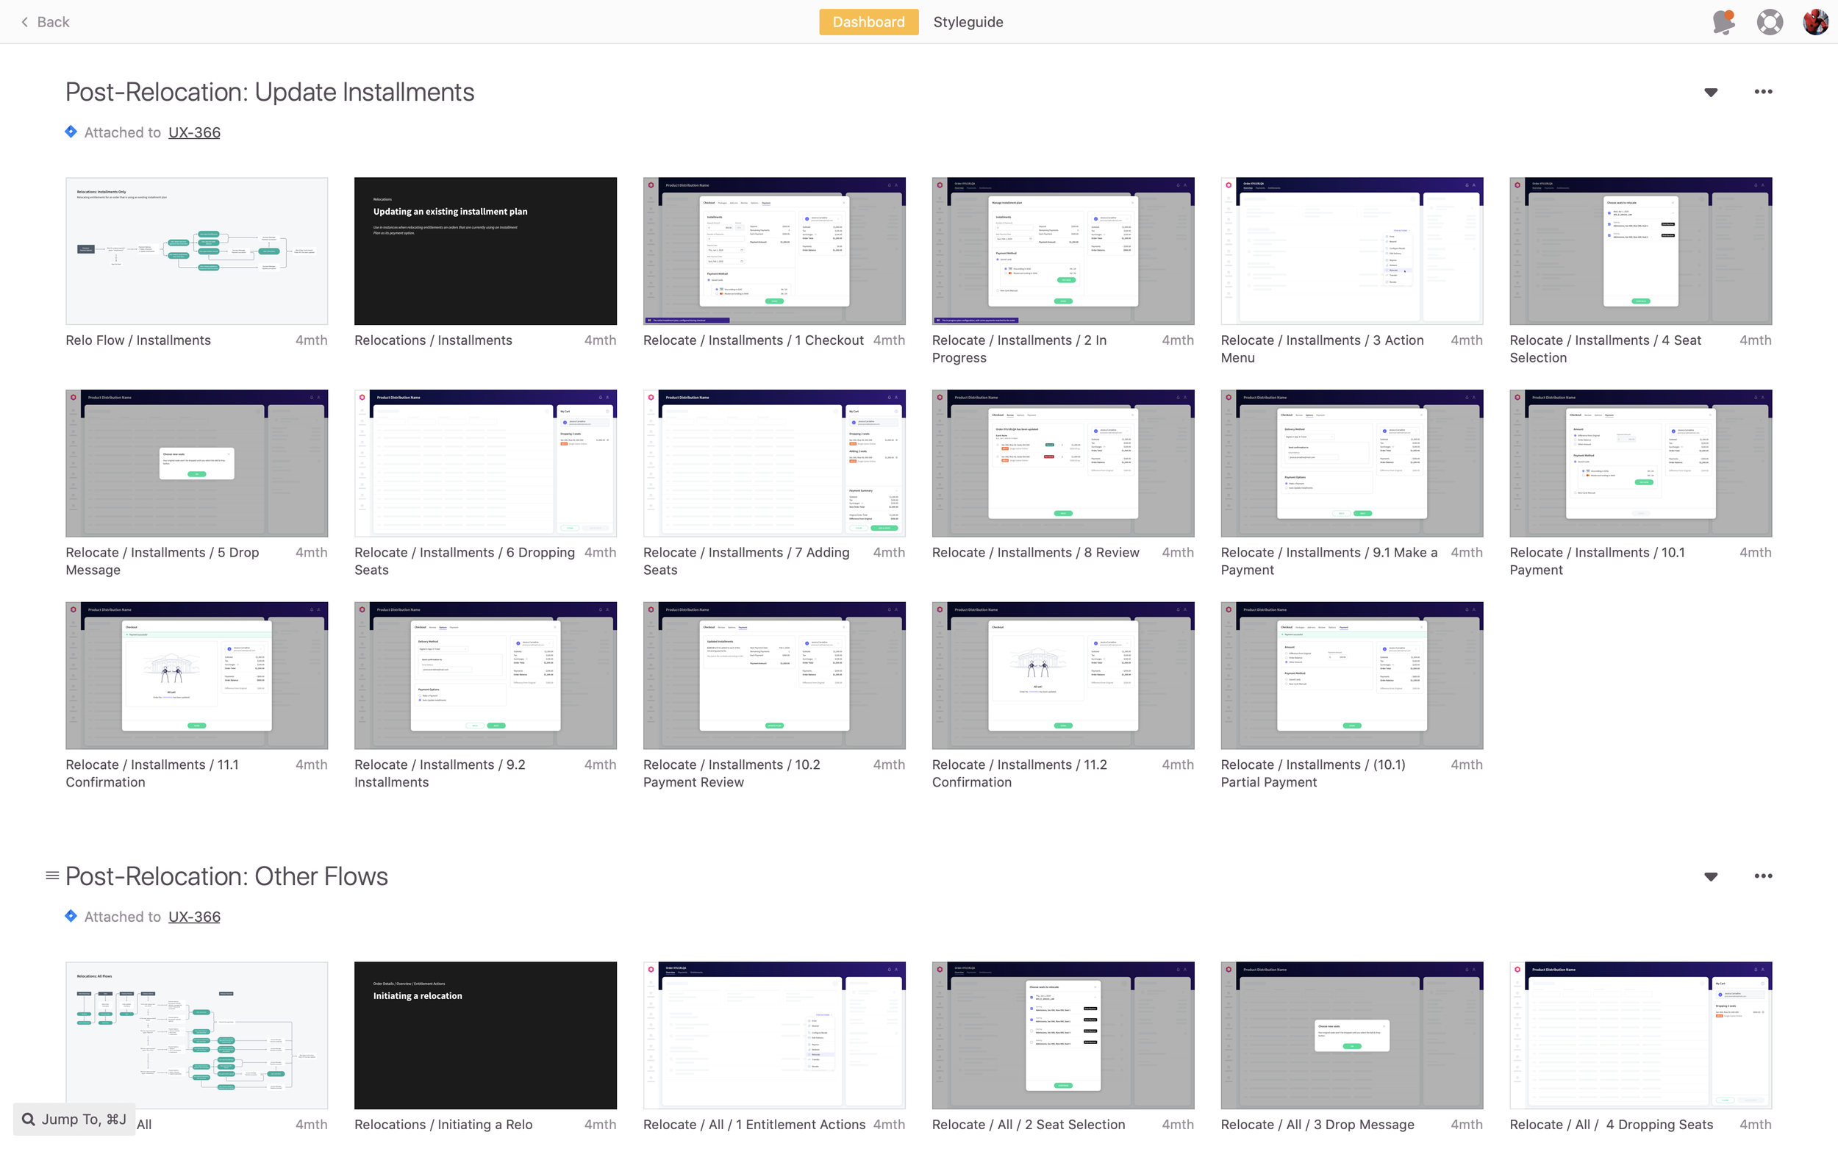1838x1149 pixels.
Task: Open Updating an existing installment plan thumbnail
Action: [x=485, y=251]
